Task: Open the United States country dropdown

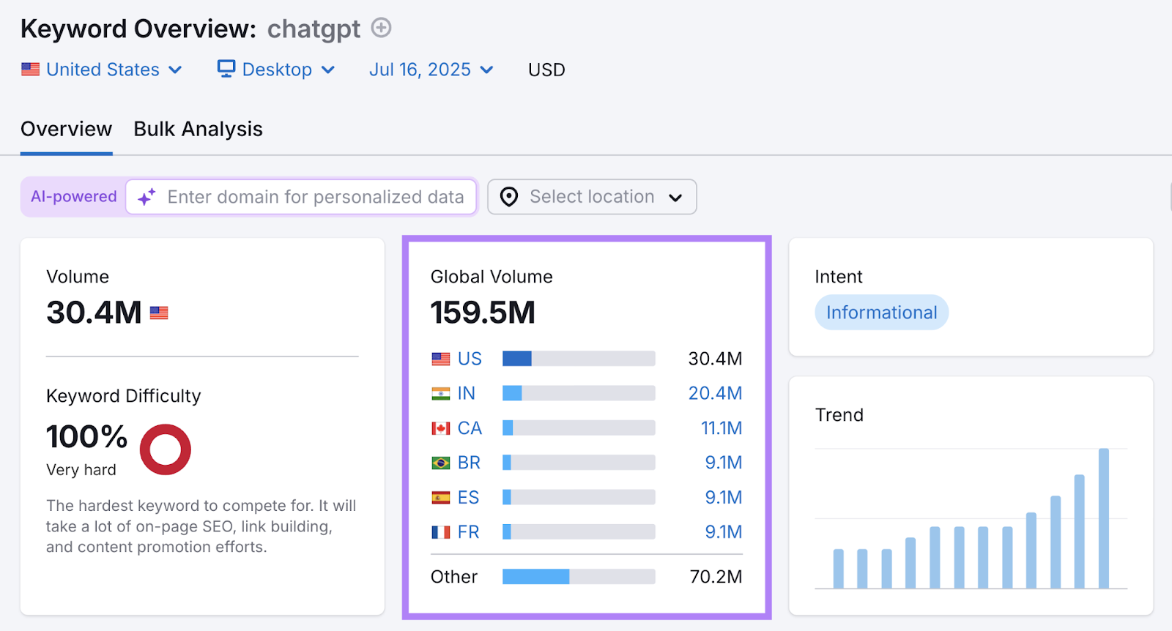Action: pyautogui.click(x=103, y=70)
